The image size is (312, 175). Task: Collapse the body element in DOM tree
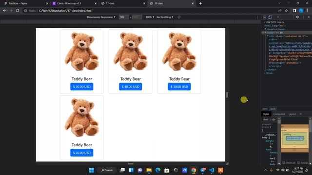[x=265, y=33]
